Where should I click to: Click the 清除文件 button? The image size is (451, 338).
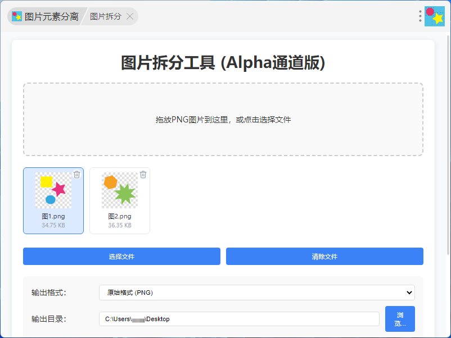click(x=324, y=257)
